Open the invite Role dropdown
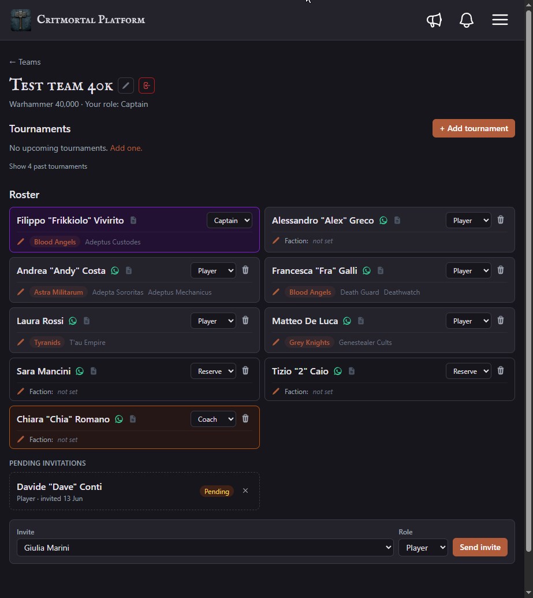This screenshot has height=598, width=533. [423, 548]
